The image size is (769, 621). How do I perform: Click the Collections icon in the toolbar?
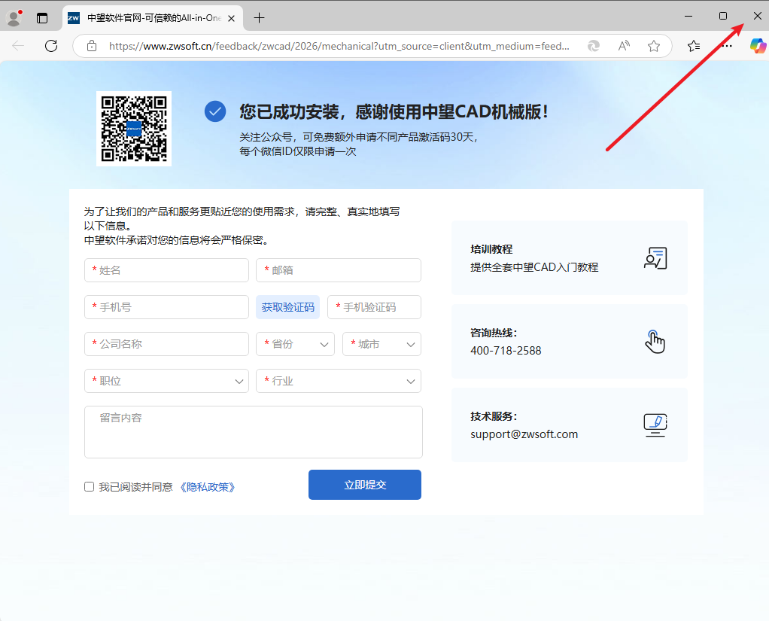[693, 45]
